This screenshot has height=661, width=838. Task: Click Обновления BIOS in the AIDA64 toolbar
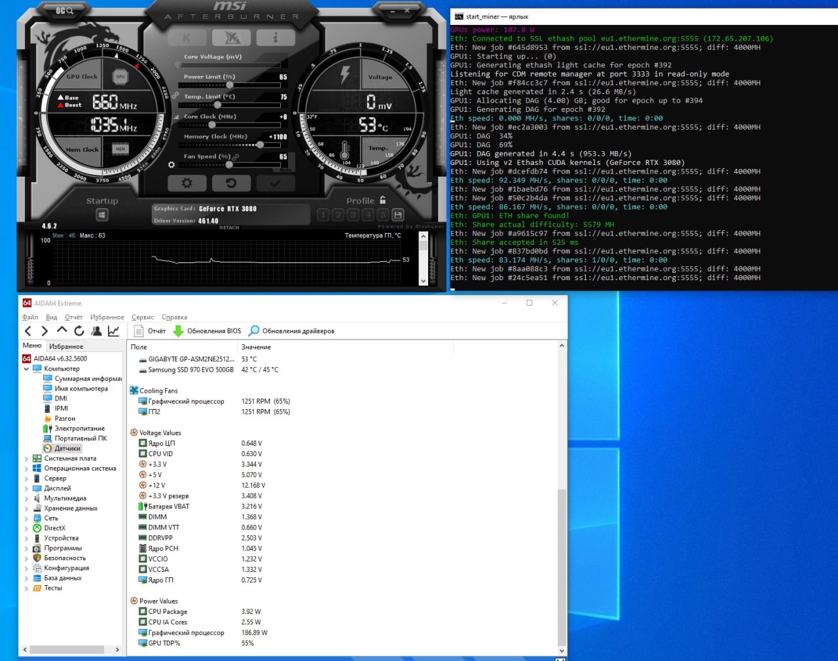coord(207,331)
